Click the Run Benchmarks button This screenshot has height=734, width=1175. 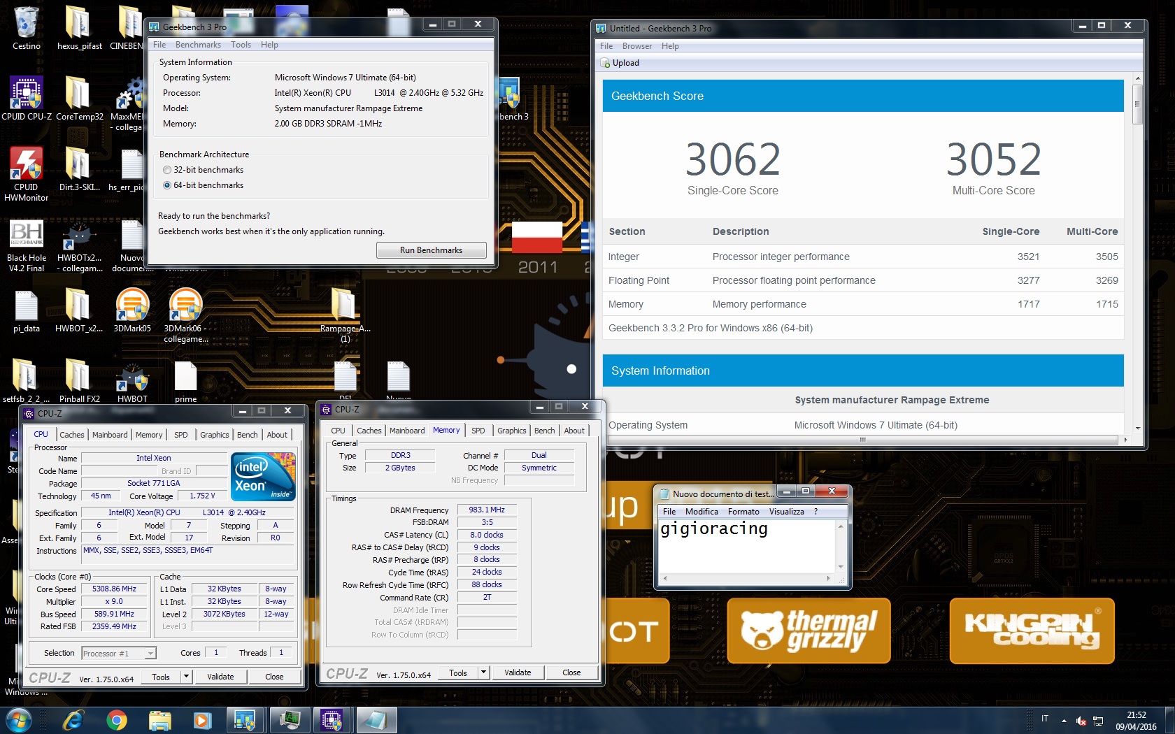pos(431,250)
